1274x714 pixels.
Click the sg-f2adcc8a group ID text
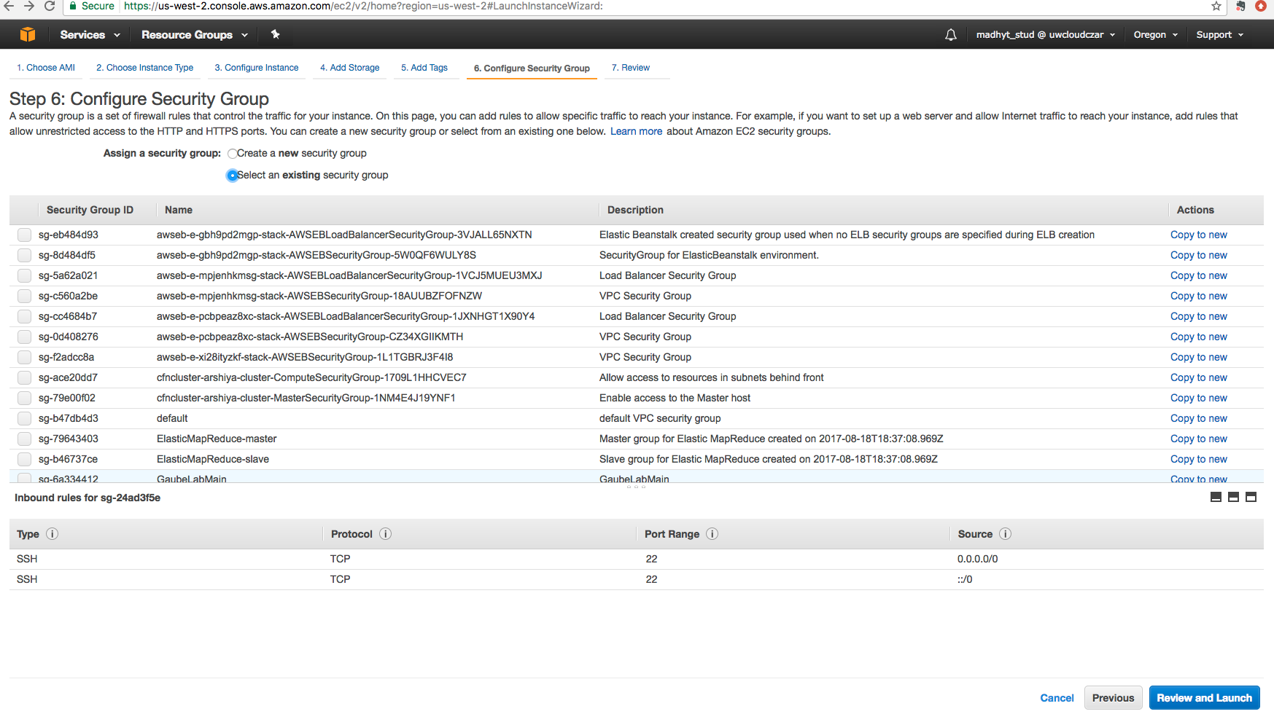pos(66,358)
